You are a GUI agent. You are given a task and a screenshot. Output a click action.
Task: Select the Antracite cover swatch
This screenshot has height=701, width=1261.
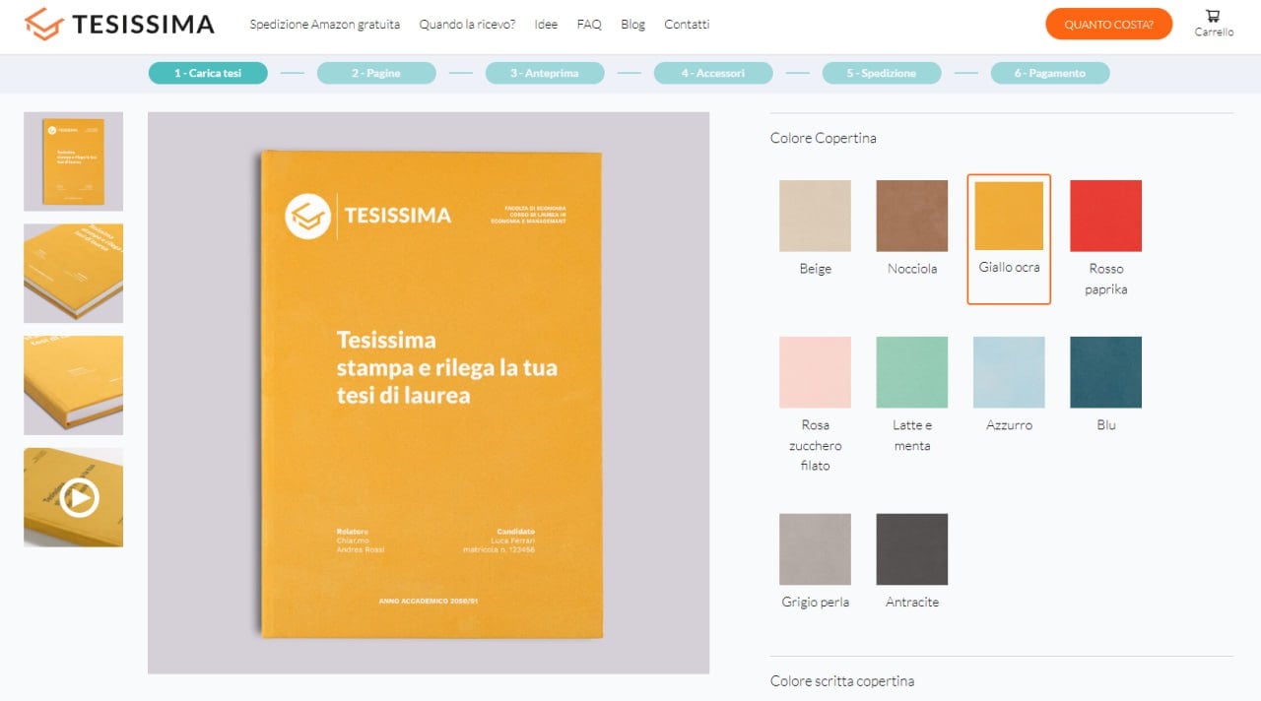tap(912, 549)
